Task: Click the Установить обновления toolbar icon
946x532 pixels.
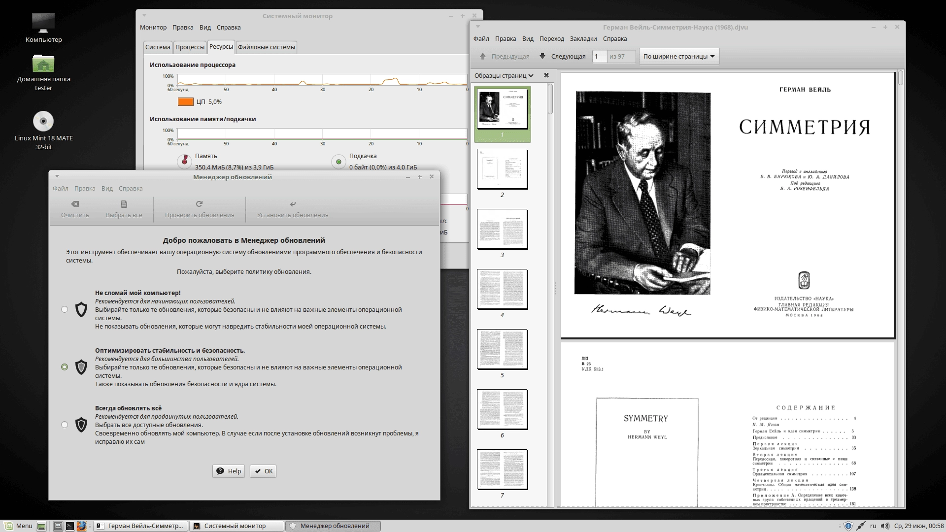Action: point(293,204)
